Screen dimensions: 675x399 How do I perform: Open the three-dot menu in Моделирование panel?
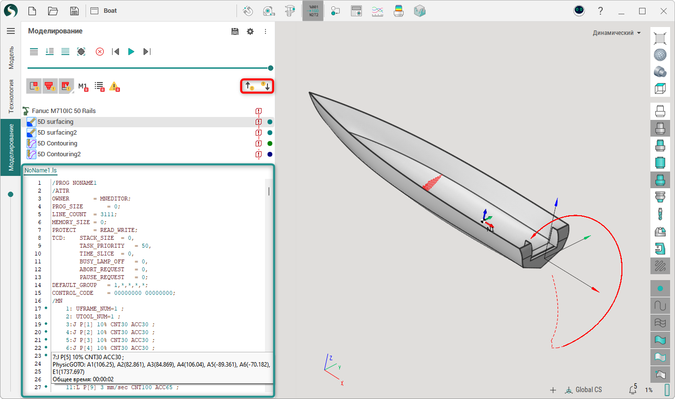tap(265, 31)
